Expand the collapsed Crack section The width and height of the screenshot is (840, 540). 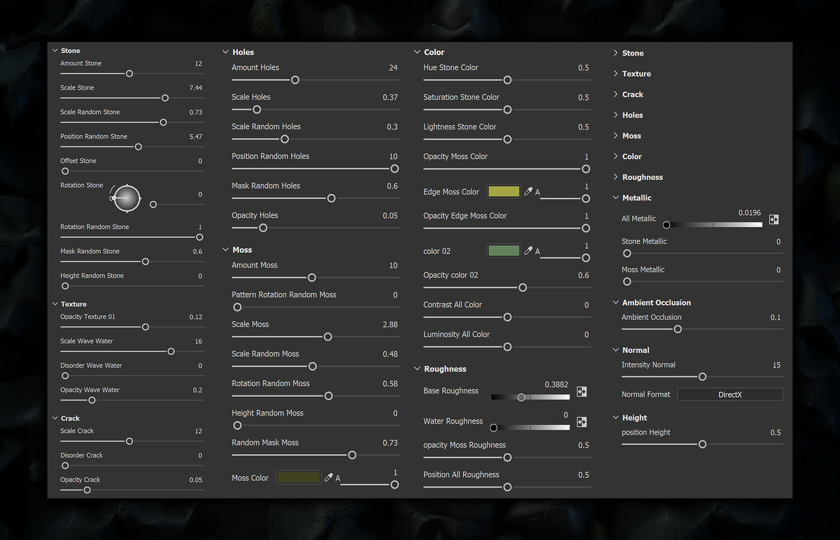click(616, 94)
